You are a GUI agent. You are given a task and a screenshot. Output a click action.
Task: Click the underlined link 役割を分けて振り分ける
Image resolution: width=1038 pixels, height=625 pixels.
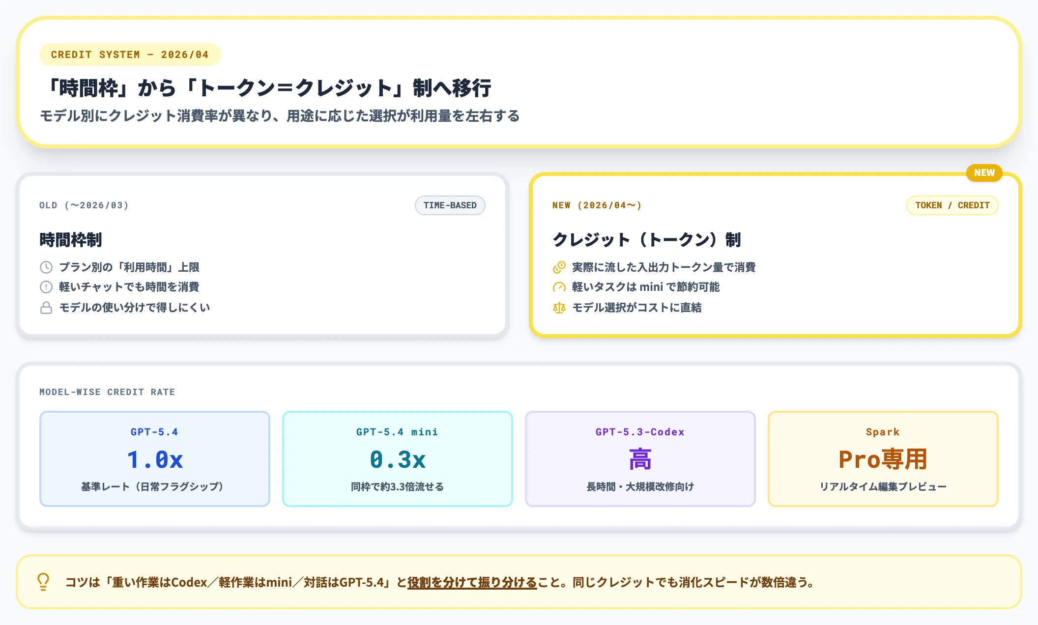(471, 583)
